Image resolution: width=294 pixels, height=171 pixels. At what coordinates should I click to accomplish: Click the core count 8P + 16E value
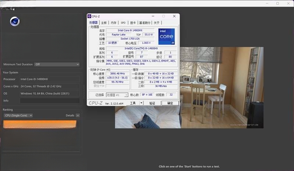click(x=147, y=95)
